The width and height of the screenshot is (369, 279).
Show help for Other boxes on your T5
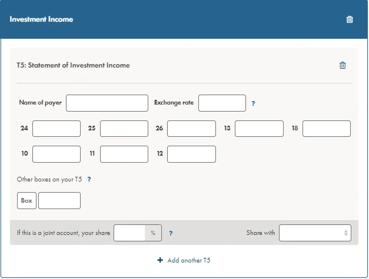tap(89, 179)
